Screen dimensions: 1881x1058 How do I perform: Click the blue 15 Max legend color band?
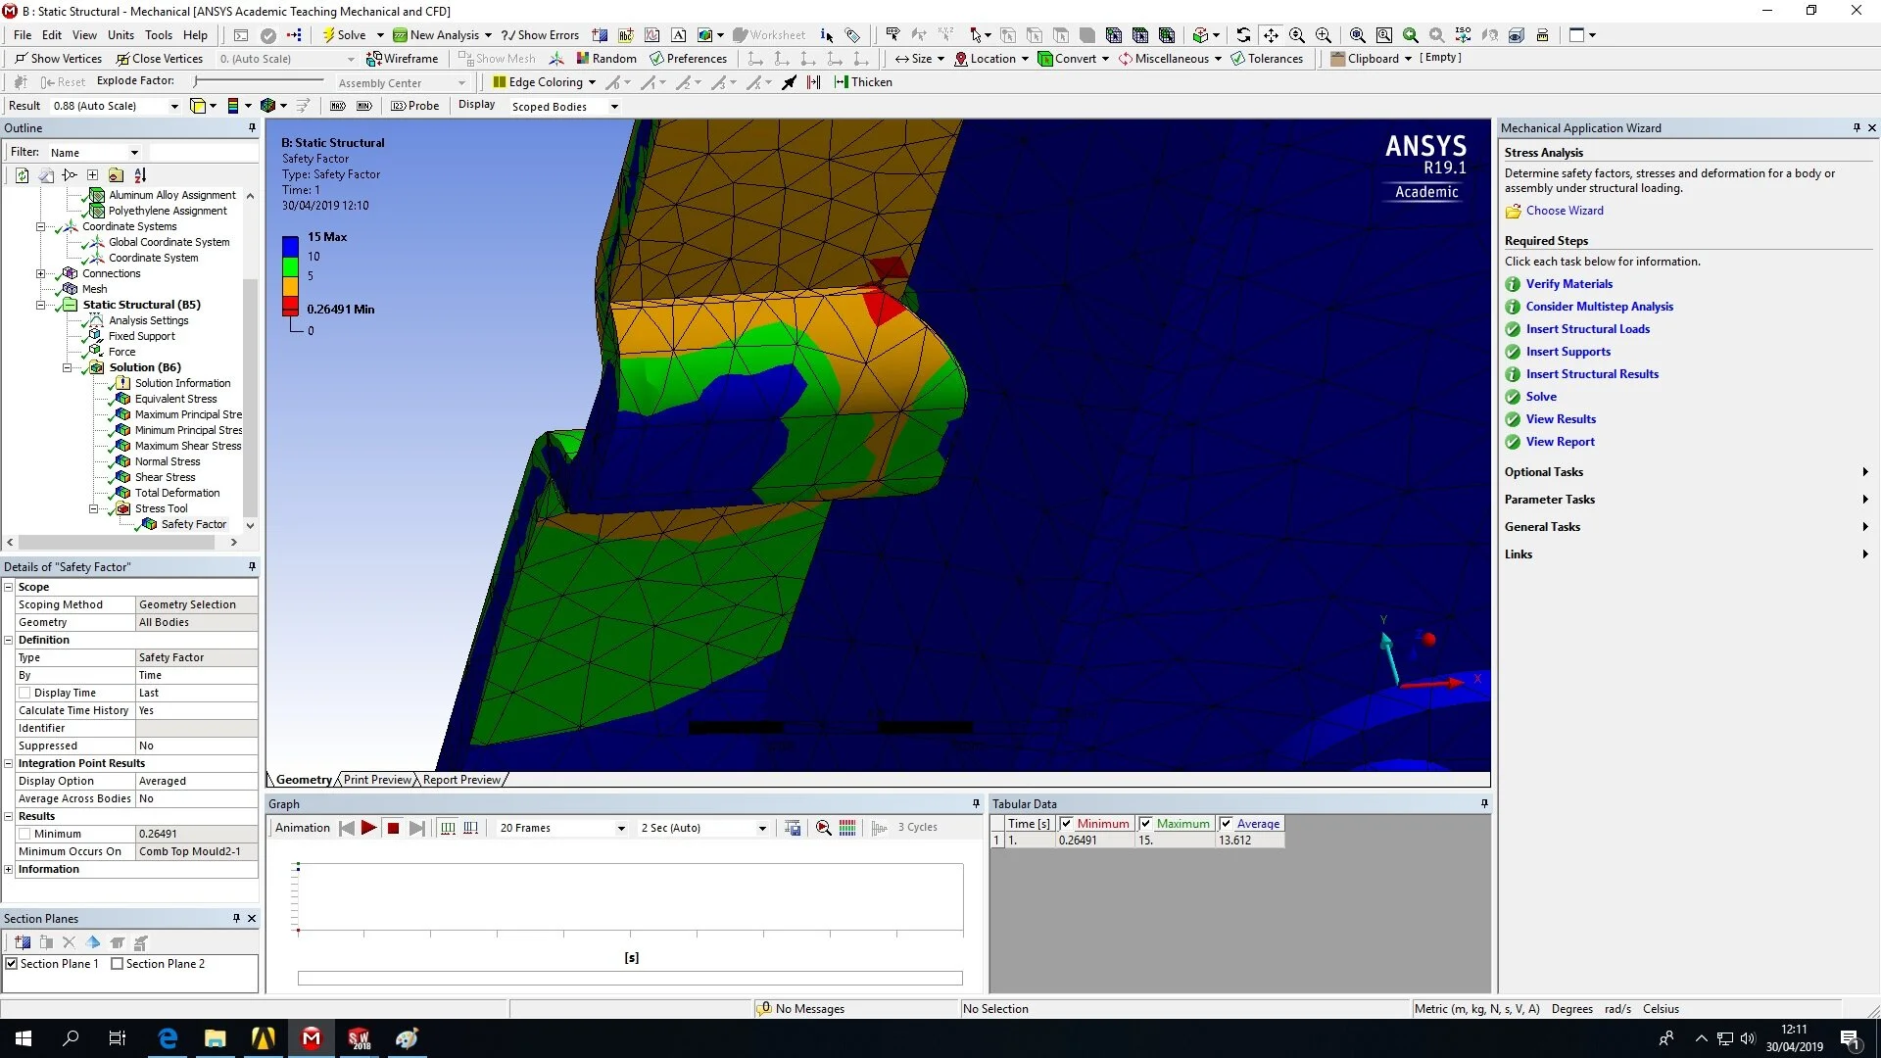point(290,246)
